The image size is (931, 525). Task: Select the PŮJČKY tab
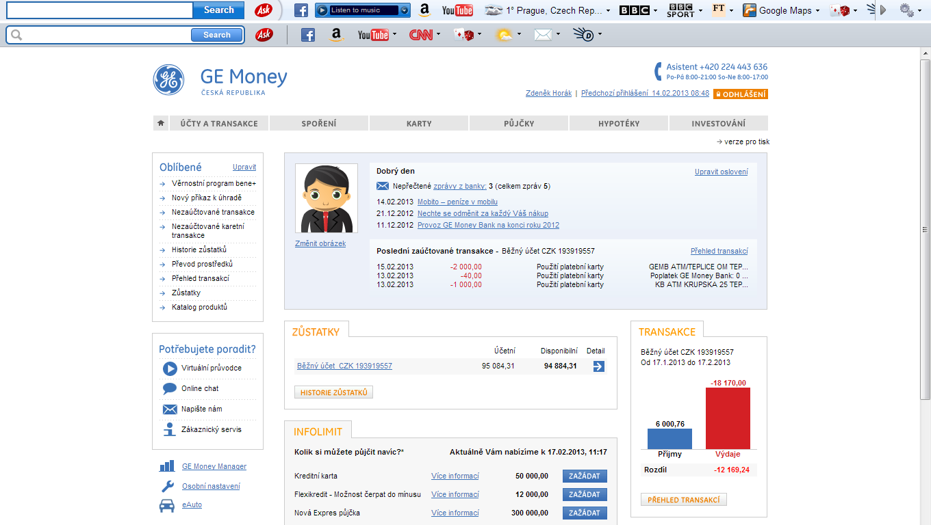point(519,123)
